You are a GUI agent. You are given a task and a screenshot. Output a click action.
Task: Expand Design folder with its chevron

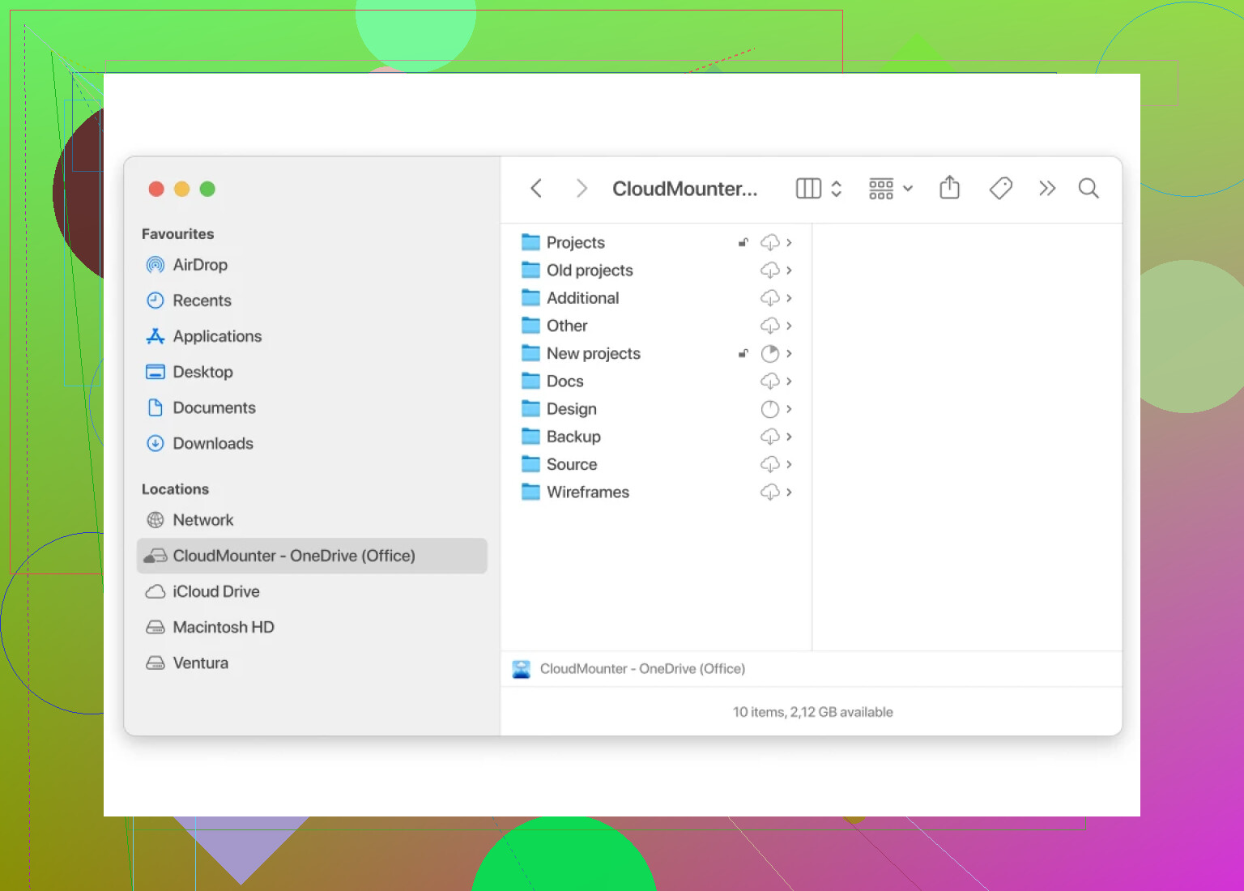(789, 409)
